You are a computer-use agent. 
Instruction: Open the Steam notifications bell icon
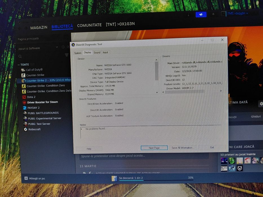coord(213,14)
